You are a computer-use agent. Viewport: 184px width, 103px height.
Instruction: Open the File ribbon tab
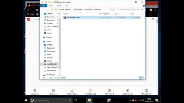(x=43, y=6)
